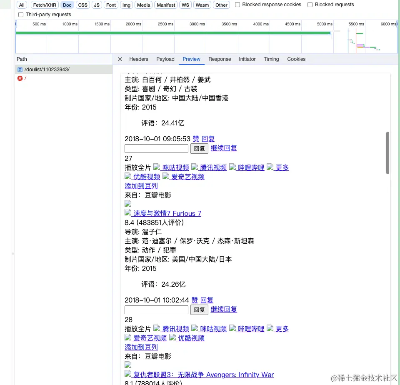Click the 回复 button above number 28
Image resolution: width=400 pixels, height=385 pixels.
pos(199,310)
